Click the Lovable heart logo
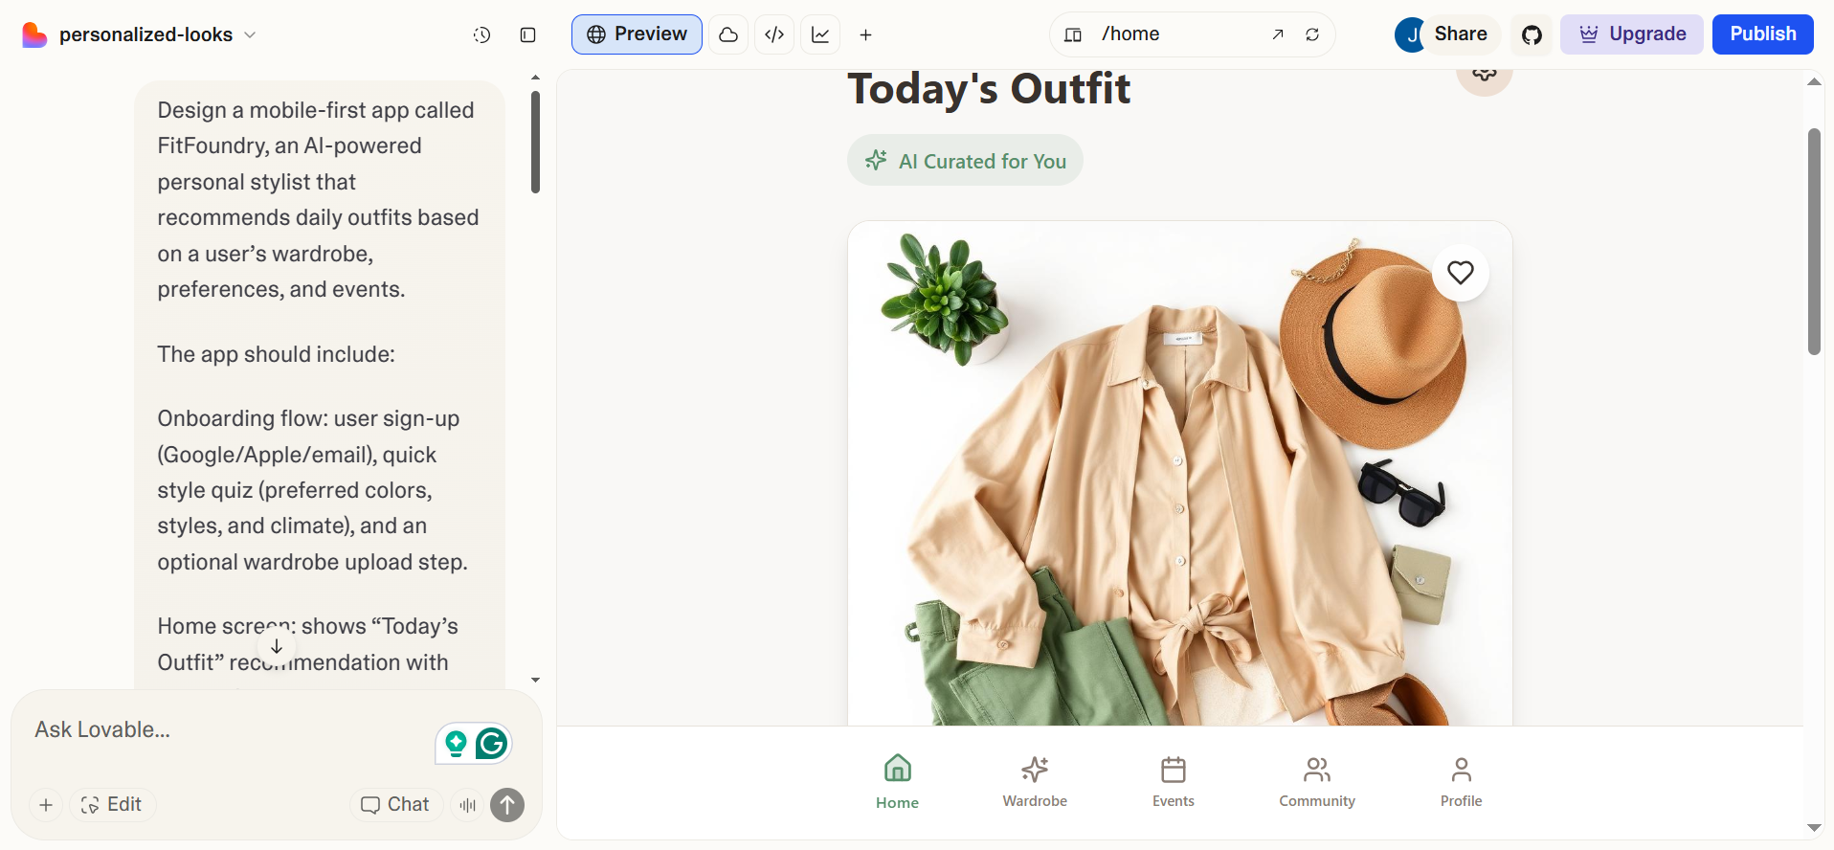This screenshot has height=850, width=1834. pyautogui.click(x=34, y=34)
